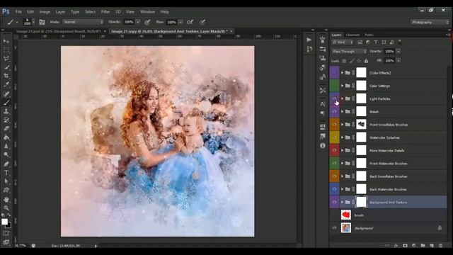Click the brush thumbnail of brush layer
The width and height of the screenshot is (453, 255).
point(346,215)
